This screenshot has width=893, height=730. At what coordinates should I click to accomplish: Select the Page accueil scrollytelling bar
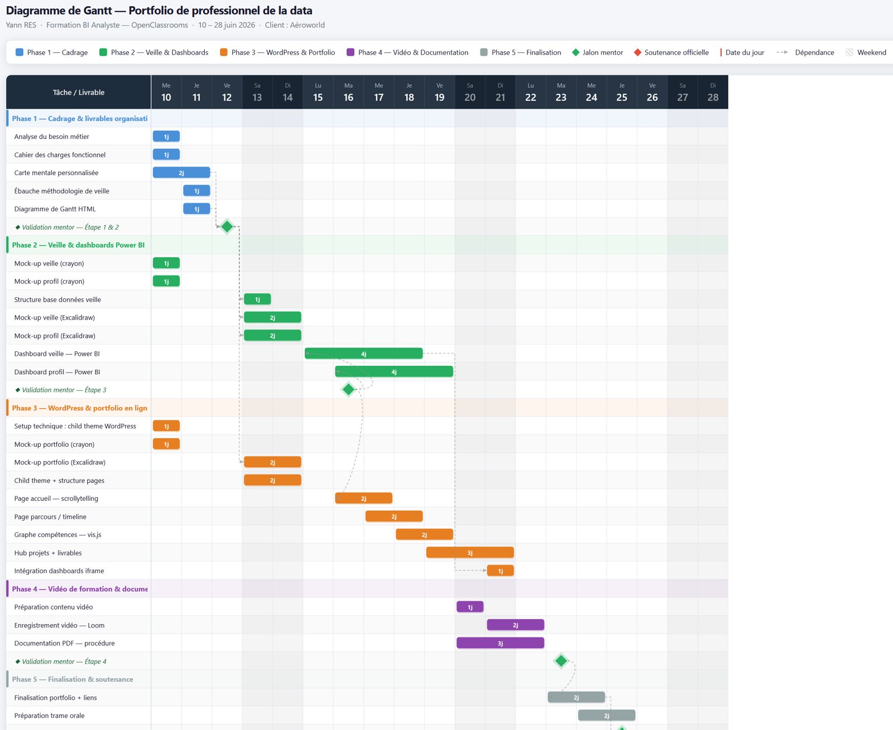coord(363,498)
